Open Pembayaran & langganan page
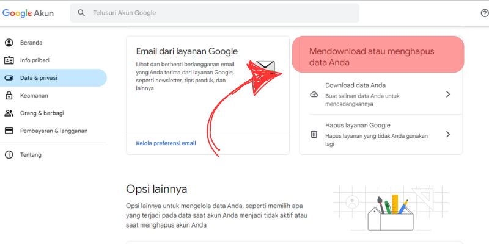489x244 pixels. (53, 131)
